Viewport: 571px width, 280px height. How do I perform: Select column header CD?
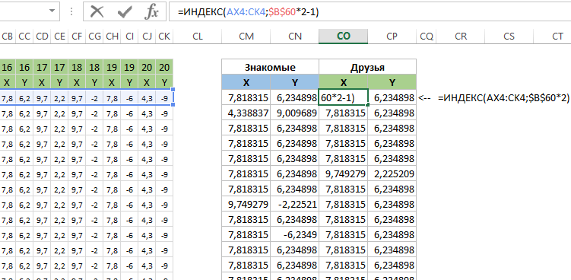point(43,36)
